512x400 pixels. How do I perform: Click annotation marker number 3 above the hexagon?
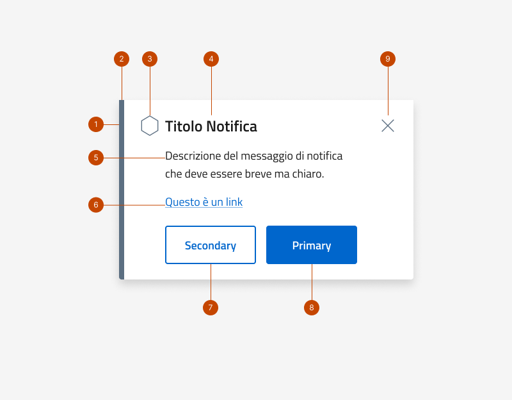(x=149, y=58)
